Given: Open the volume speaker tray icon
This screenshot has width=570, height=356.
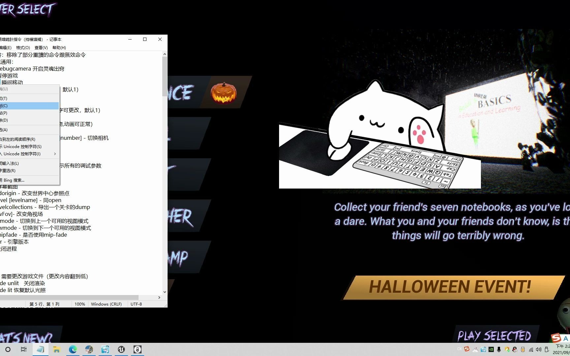Looking at the screenshot, I should pos(539,349).
